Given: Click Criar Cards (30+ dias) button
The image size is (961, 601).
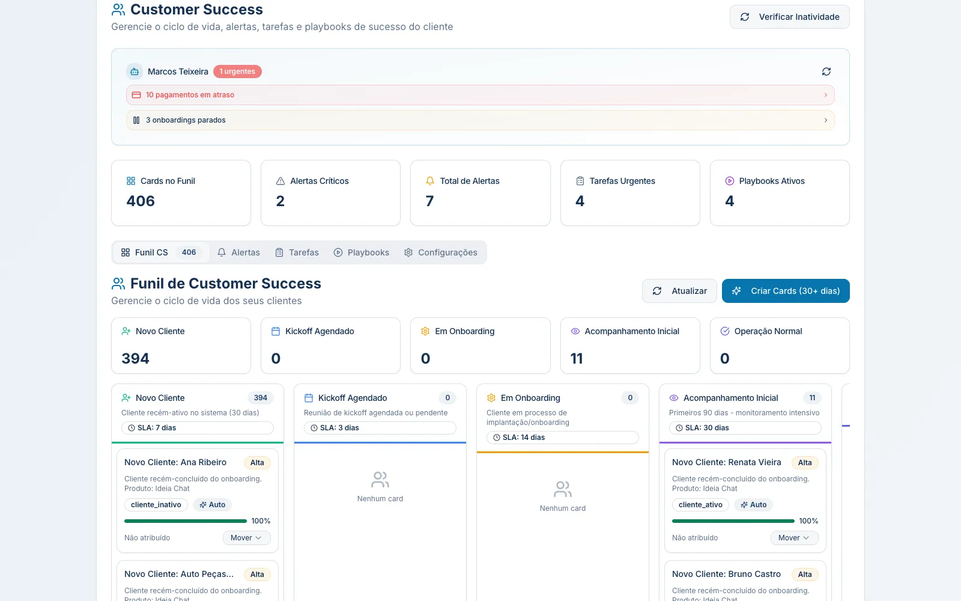Looking at the screenshot, I should coord(786,291).
